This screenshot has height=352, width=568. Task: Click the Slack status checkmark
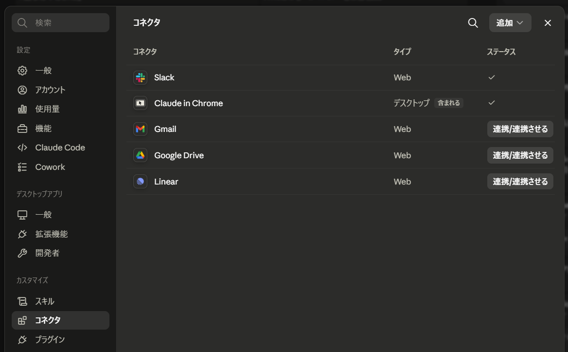(x=492, y=77)
